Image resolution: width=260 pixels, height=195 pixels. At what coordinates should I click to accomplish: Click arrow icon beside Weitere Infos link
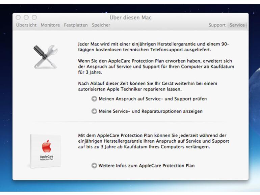click(94, 166)
